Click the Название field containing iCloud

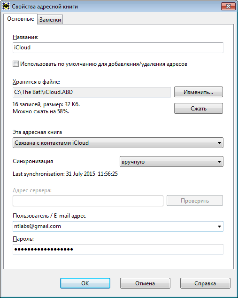click(118, 47)
